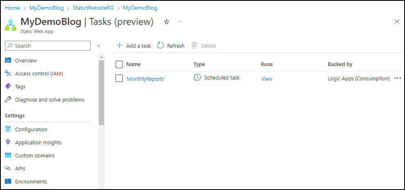The width and height of the screenshot is (405, 190).
Task: Check the MonthlyReports row checkbox
Action: pos(119,78)
